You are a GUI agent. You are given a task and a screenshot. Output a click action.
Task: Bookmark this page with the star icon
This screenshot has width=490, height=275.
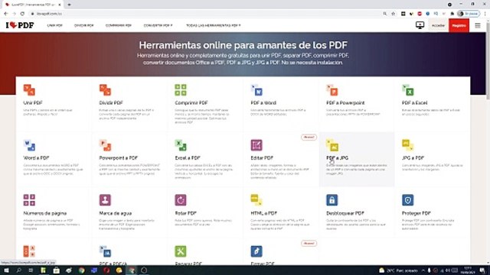point(393,14)
